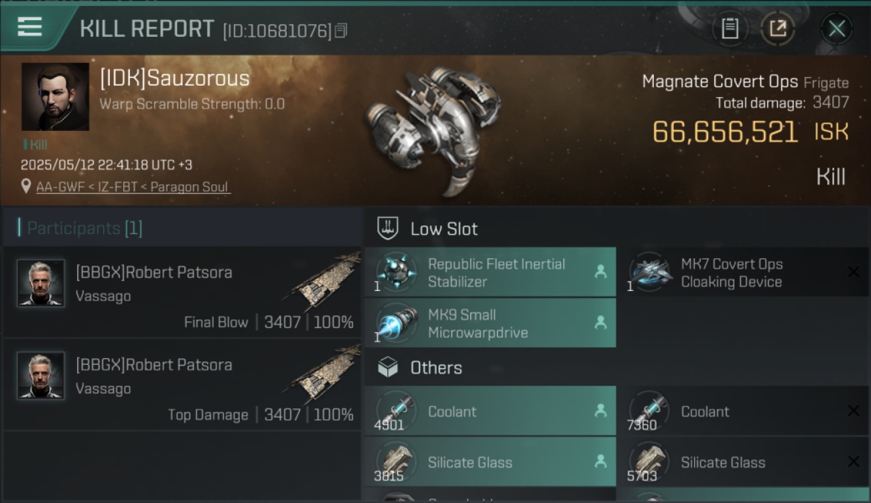Image resolution: width=871 pixels, height=503 pixels.
Task: Click the Silicate Glass 5703 item icon
Action: [x=649, y=462]
